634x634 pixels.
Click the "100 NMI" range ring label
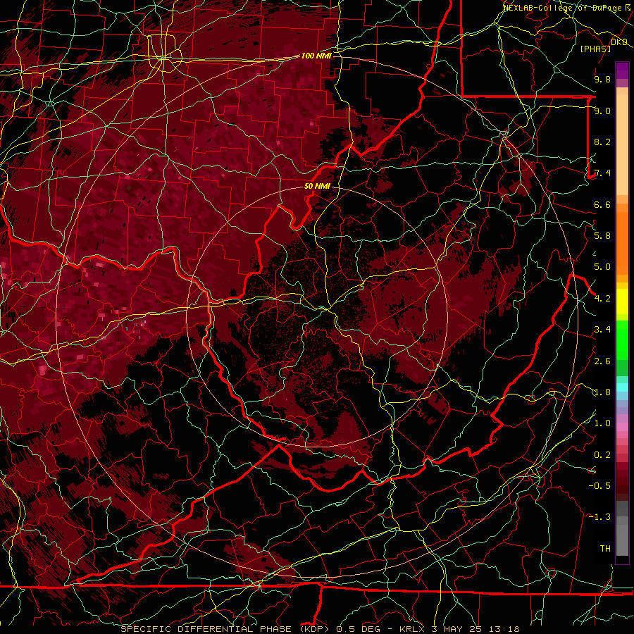point(316,56)
